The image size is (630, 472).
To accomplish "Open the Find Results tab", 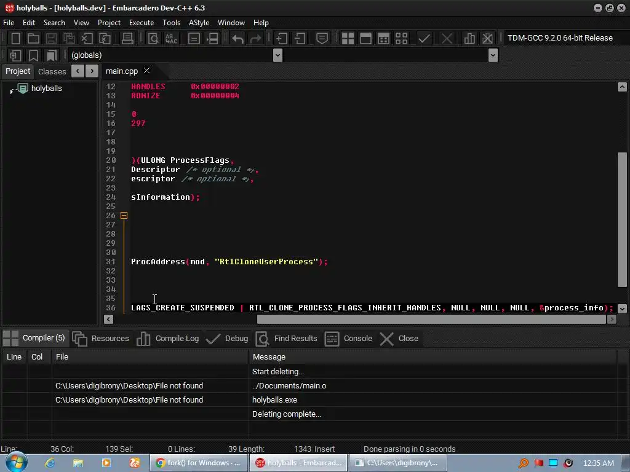I will pos(287,339).
